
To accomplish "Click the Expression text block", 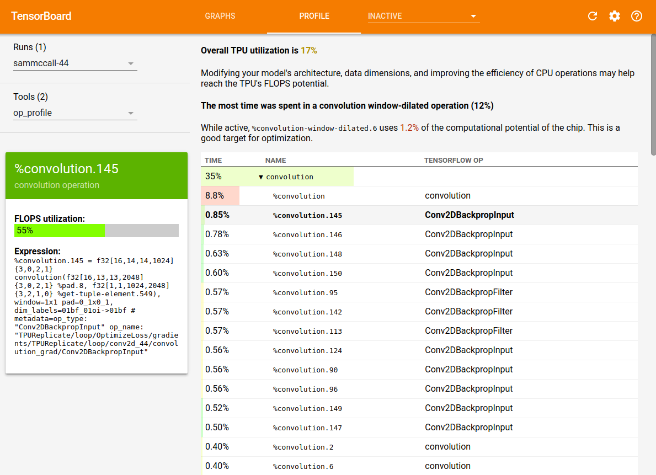I will point(96,306).
